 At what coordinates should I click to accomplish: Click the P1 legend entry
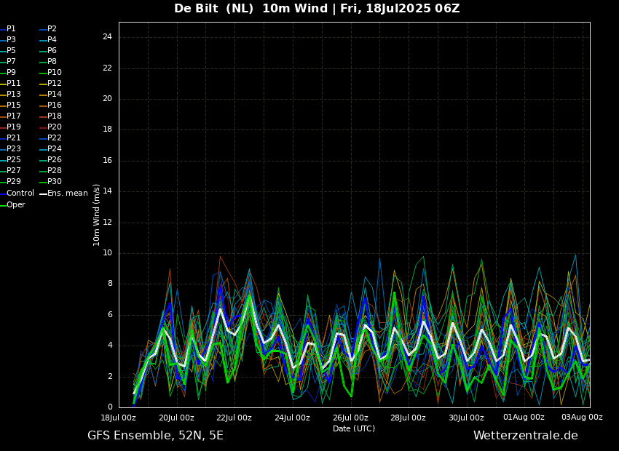[x=11, y=29]
